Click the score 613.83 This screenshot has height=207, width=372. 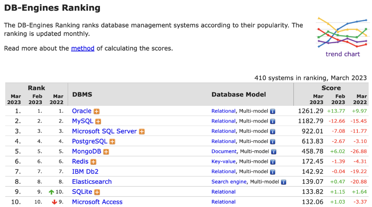(x=312, y=141)
